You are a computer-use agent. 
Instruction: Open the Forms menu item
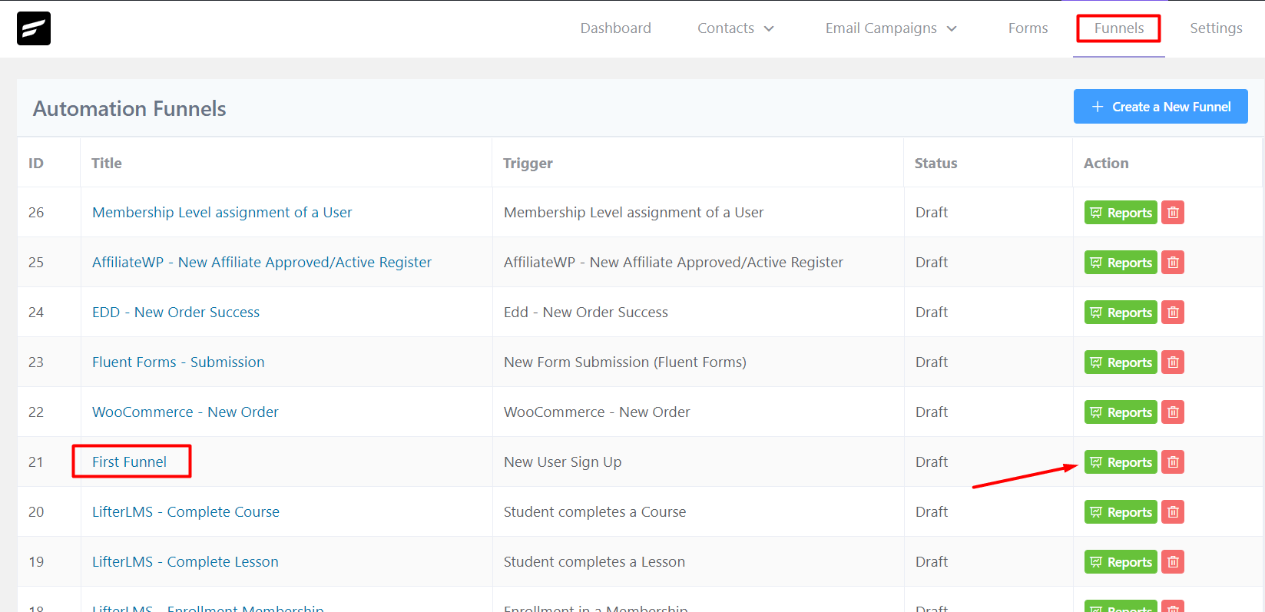tap(1028, 28)
